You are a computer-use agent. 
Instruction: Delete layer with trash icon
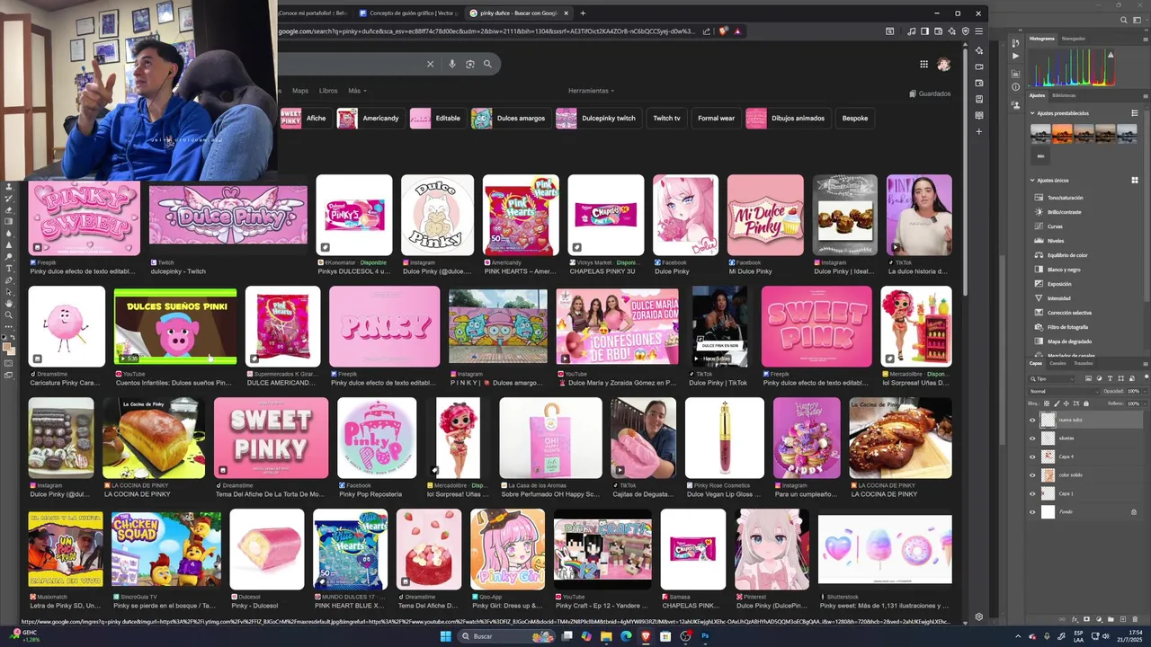click(1135, 619)
